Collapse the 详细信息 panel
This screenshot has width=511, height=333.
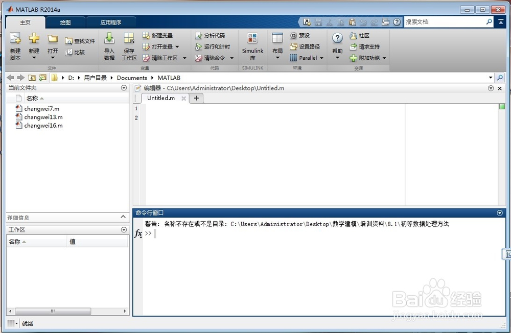[x=124, y=217]
